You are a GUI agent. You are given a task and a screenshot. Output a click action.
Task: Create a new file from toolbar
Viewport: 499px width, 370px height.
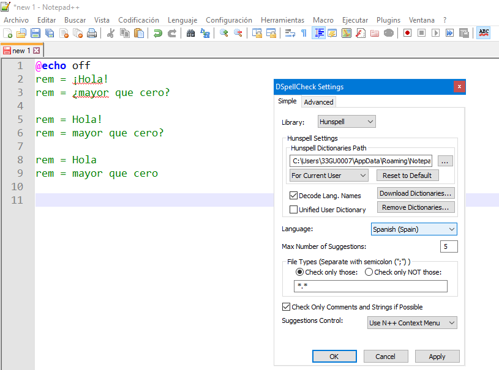[x=7, y=33]
